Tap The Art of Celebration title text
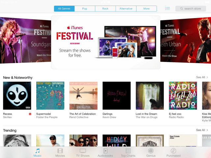The image size is (211, 158). (x=82, y=114)
